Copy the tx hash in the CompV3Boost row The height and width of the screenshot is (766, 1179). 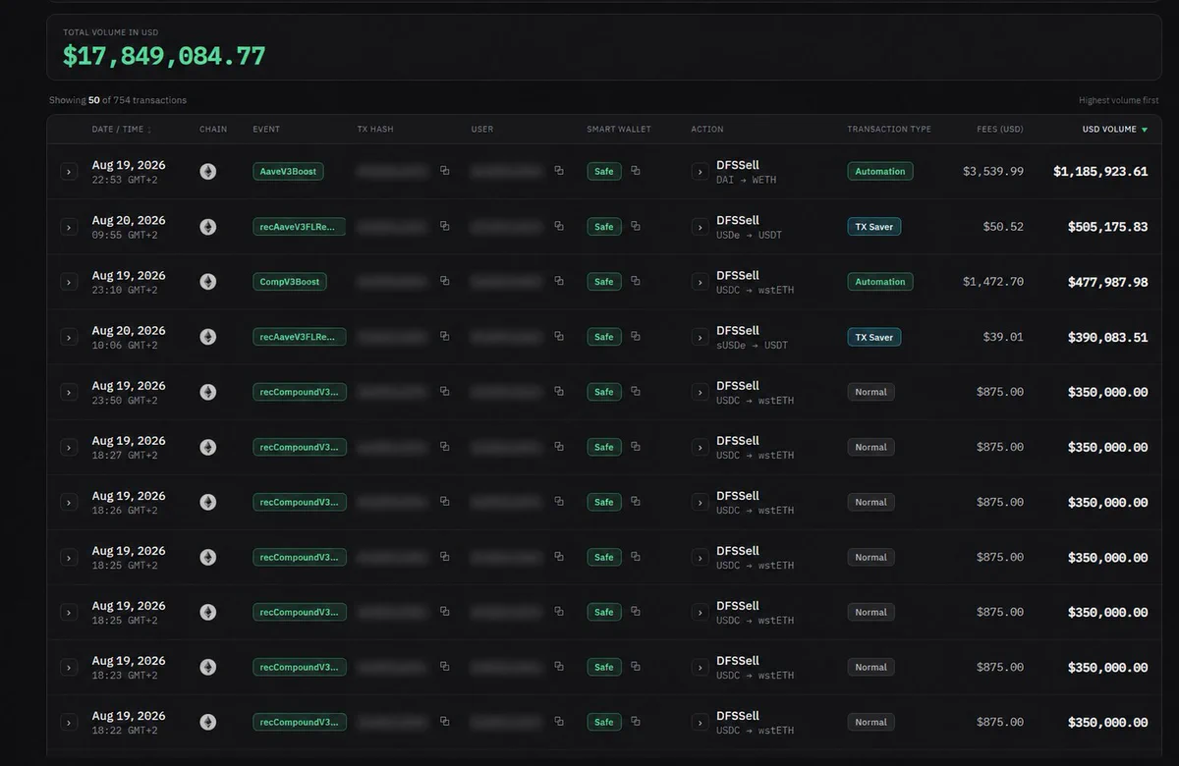point(444,281)
